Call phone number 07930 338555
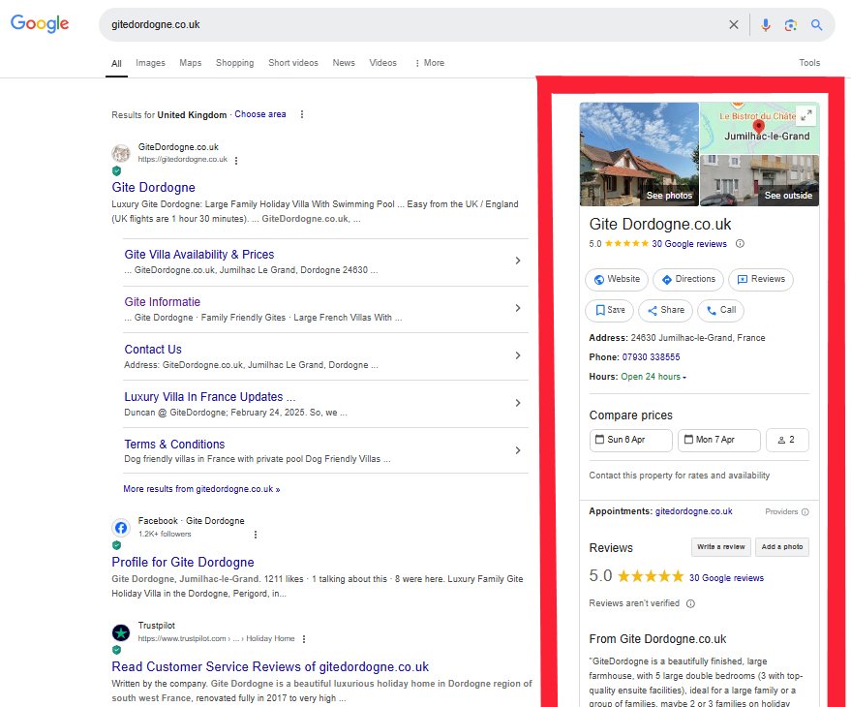Image resolution: width=851 pixels, height=707 pixels. [x=651, y=357]
